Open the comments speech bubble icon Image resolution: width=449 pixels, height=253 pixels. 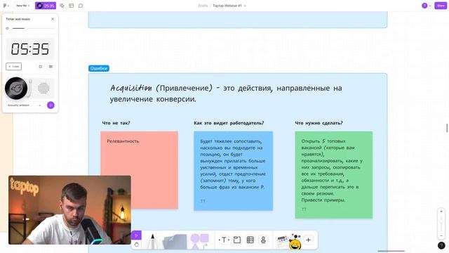(81, 6)
